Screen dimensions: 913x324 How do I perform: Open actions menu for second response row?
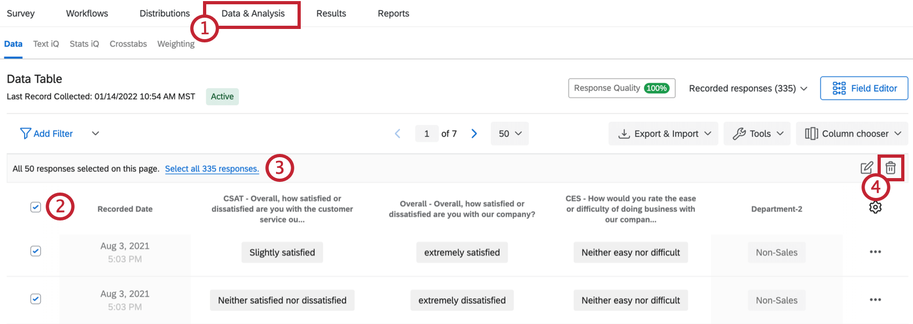point(875,300)
